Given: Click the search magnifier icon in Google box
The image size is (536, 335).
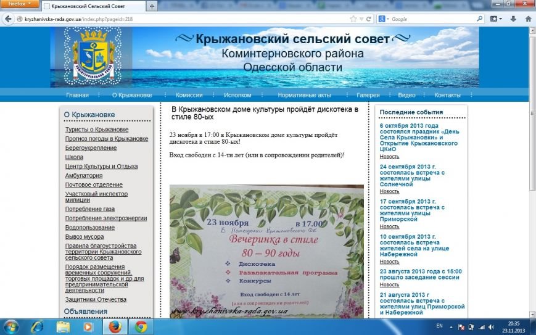Looking at the screenshot, I should pyautogui.click(x=480, y=19).
